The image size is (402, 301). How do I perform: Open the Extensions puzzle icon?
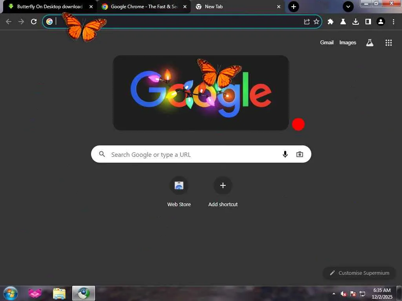[331, 22]
